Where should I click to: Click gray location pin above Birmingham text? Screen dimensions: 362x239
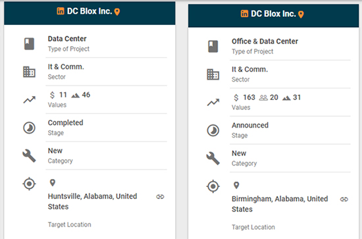pos(236,185)
